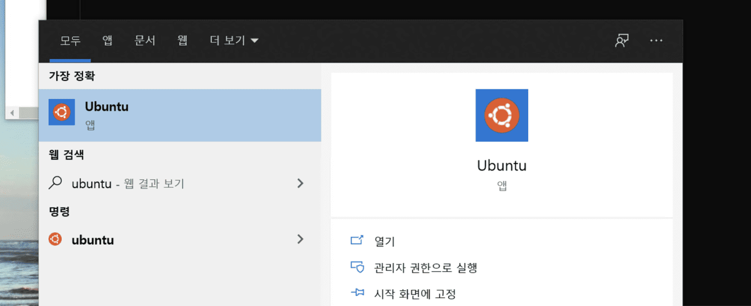Select the Ubuntu app best match result
This screenshot has height=306, width=751.
point(180,115)
